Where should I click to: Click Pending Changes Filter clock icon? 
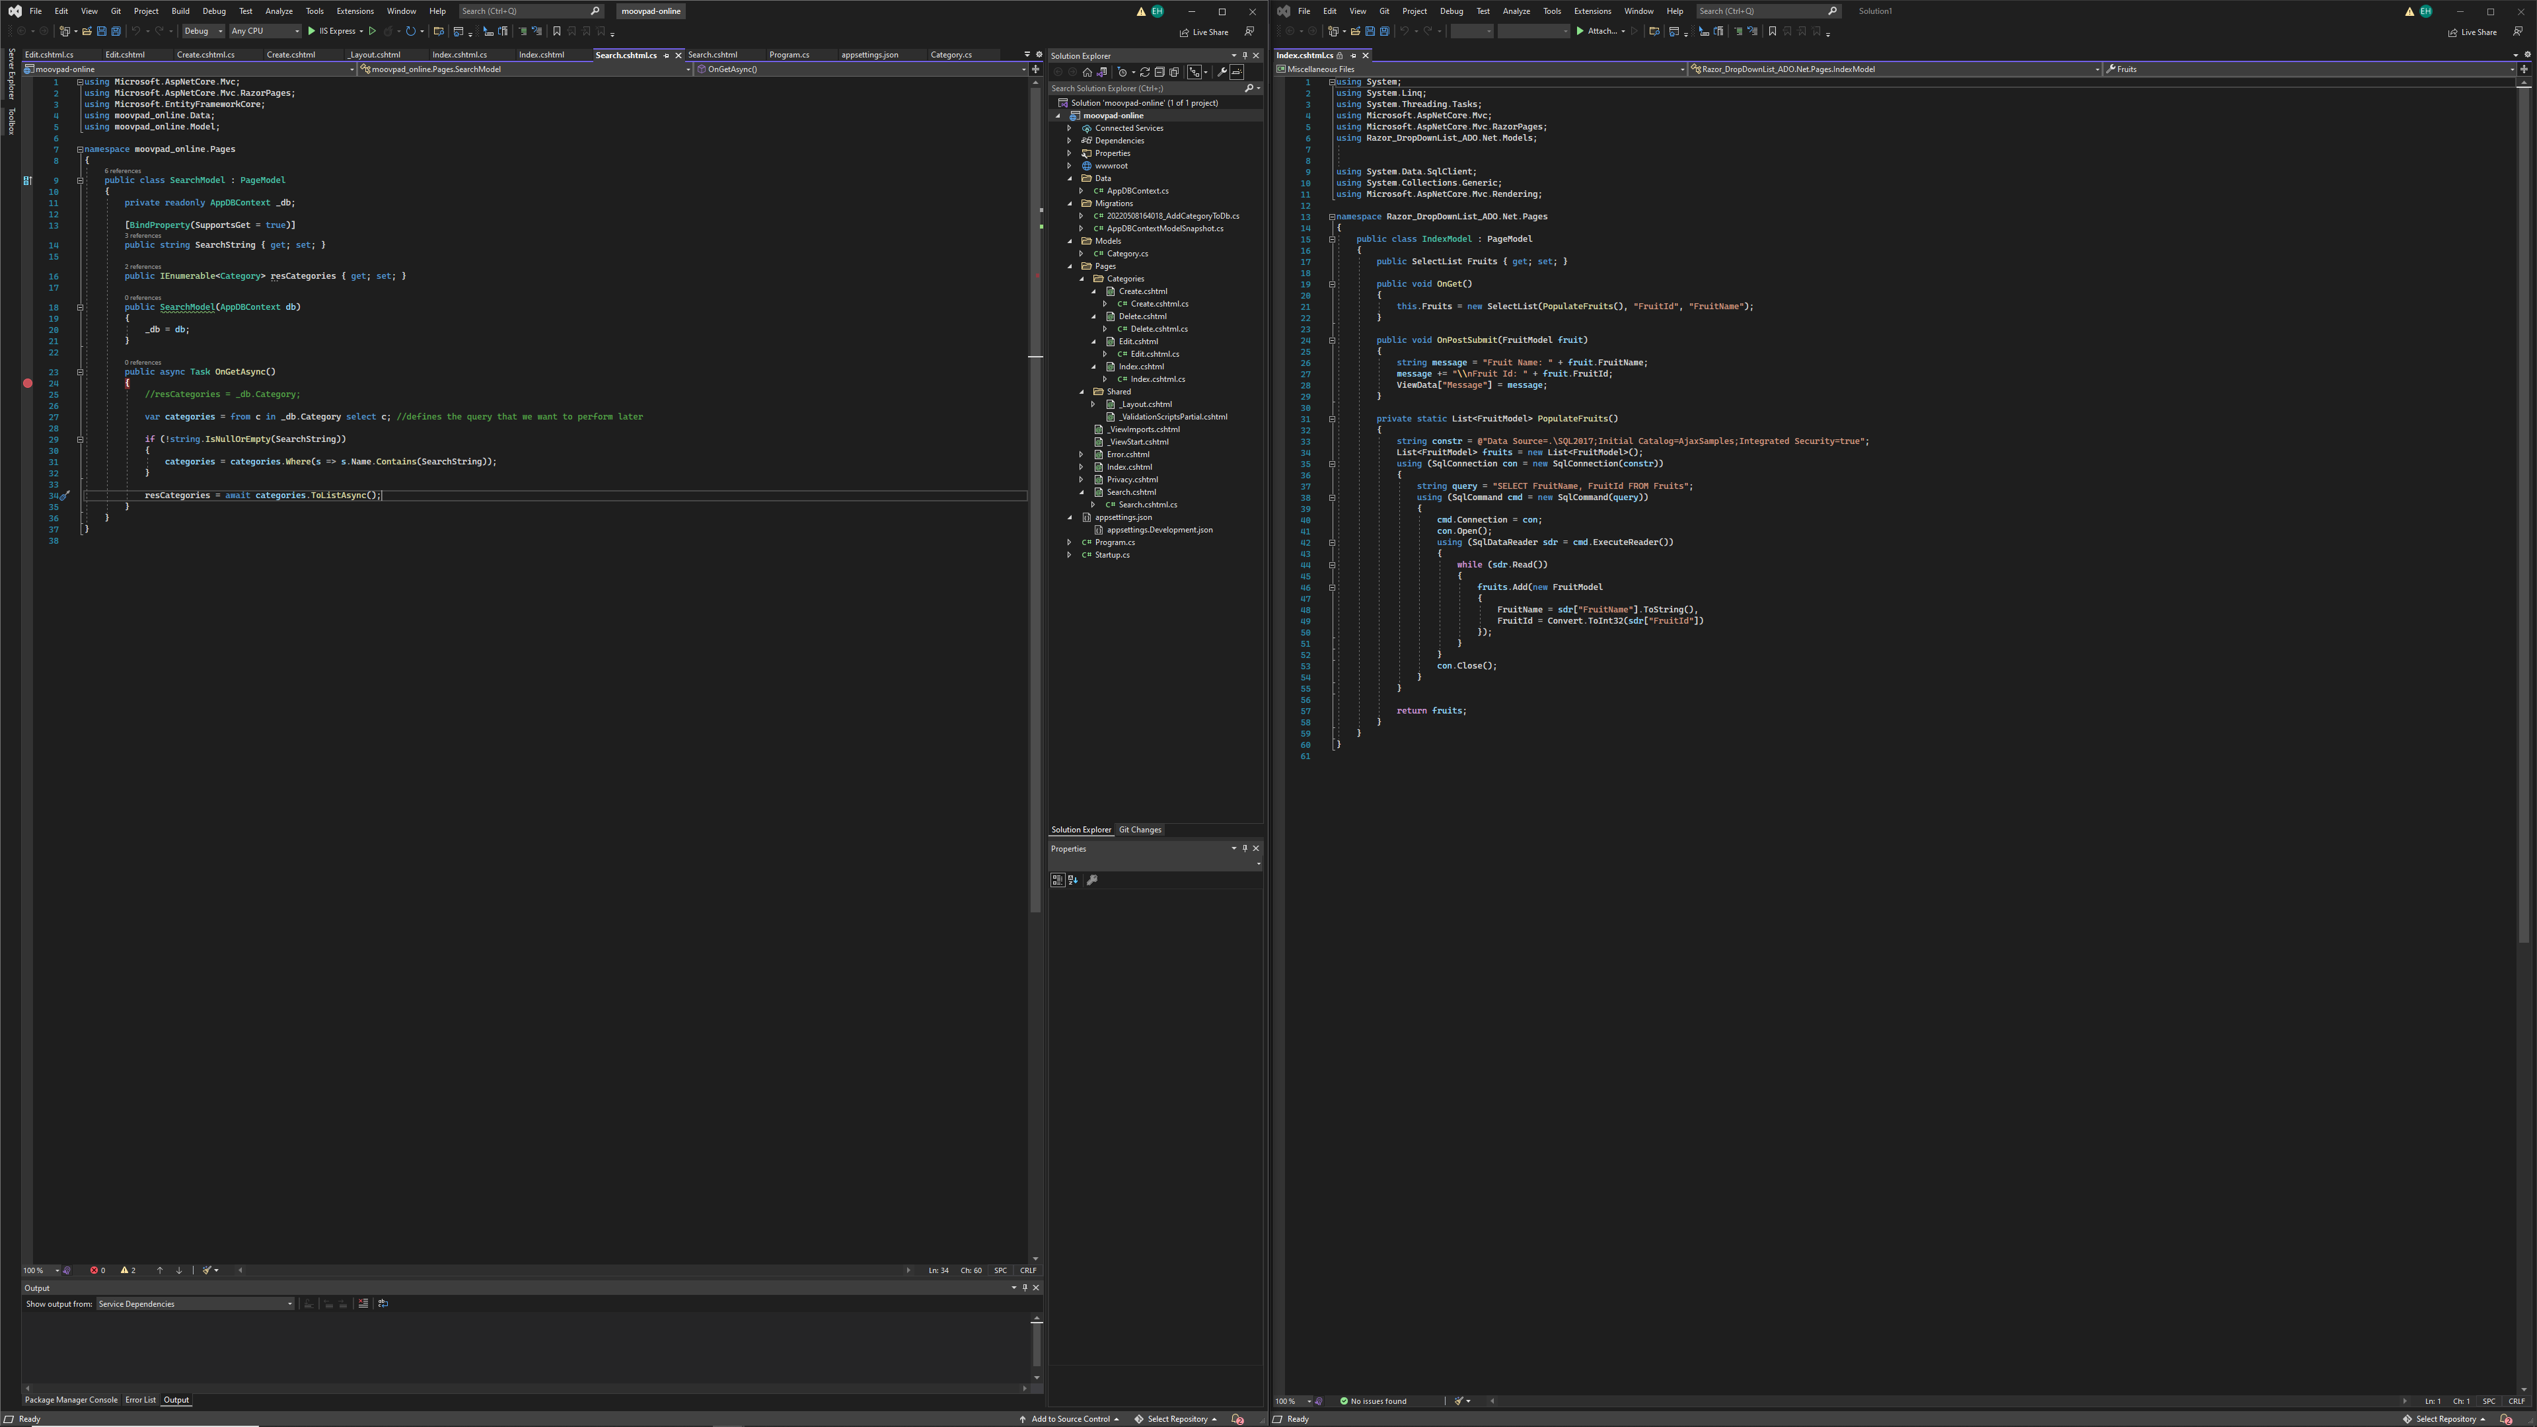click(1122, 72)
